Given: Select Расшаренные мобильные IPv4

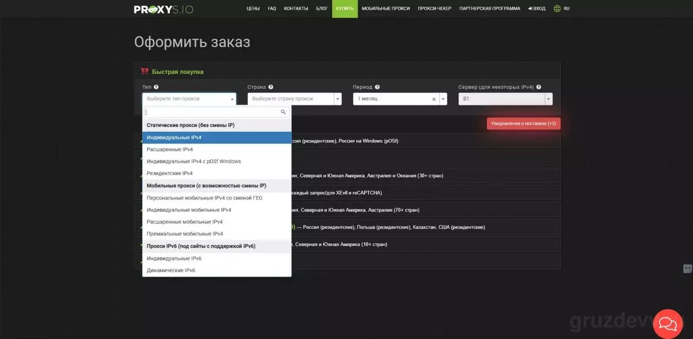Looking at the screenshot, I should (x=217, y=222).
